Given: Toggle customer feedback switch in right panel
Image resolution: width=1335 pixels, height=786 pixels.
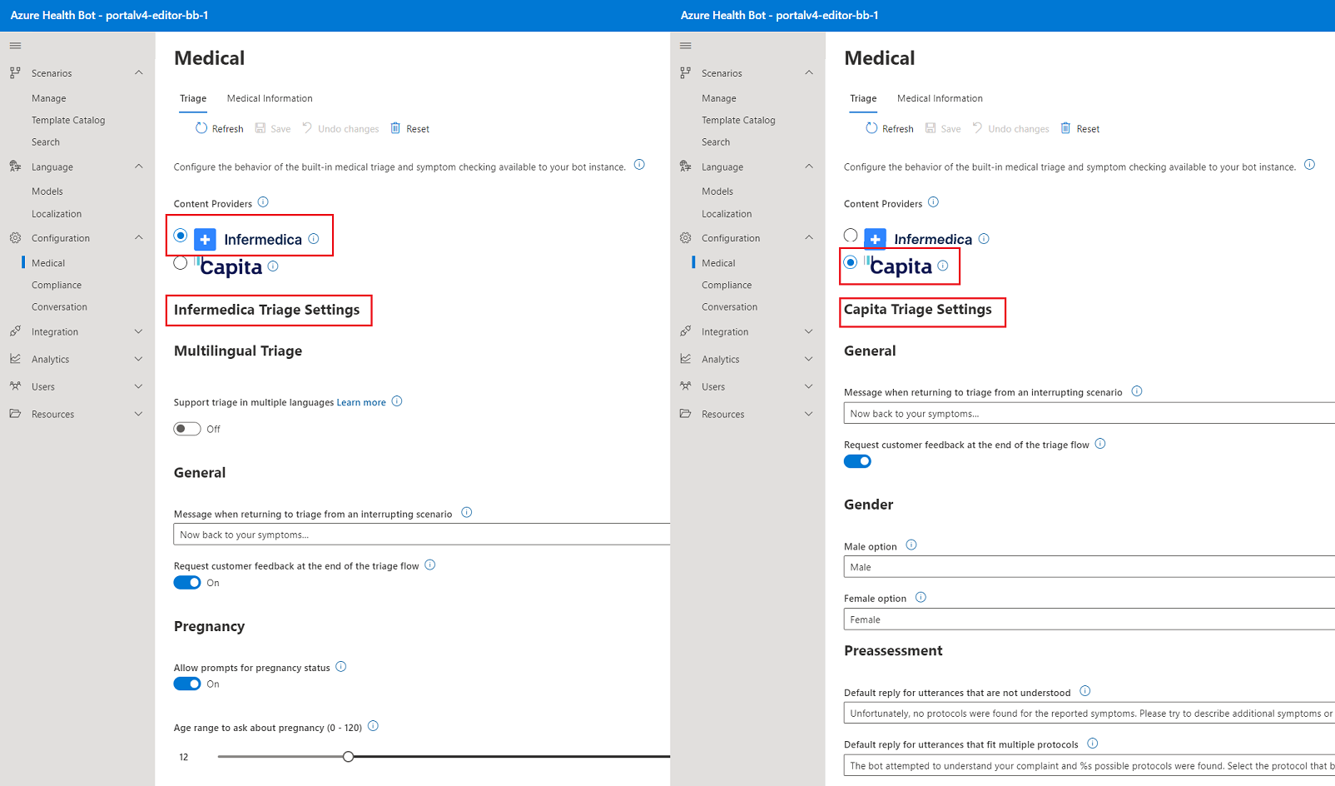Looking at the screenshot, I should click(857, 461).
